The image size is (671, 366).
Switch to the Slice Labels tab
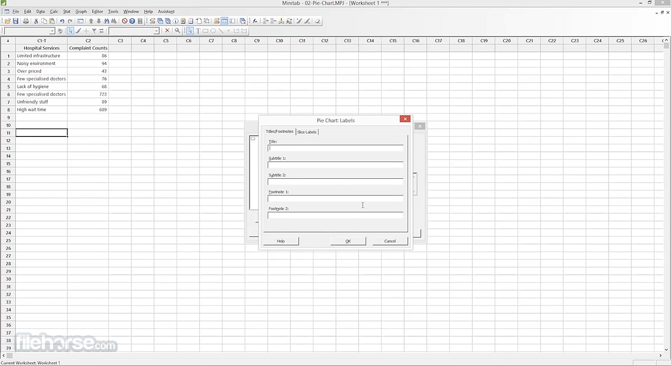click(x=307, y=132)
